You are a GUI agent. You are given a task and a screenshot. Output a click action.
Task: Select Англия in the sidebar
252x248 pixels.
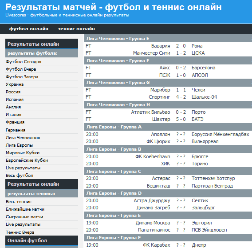point(13,107)
